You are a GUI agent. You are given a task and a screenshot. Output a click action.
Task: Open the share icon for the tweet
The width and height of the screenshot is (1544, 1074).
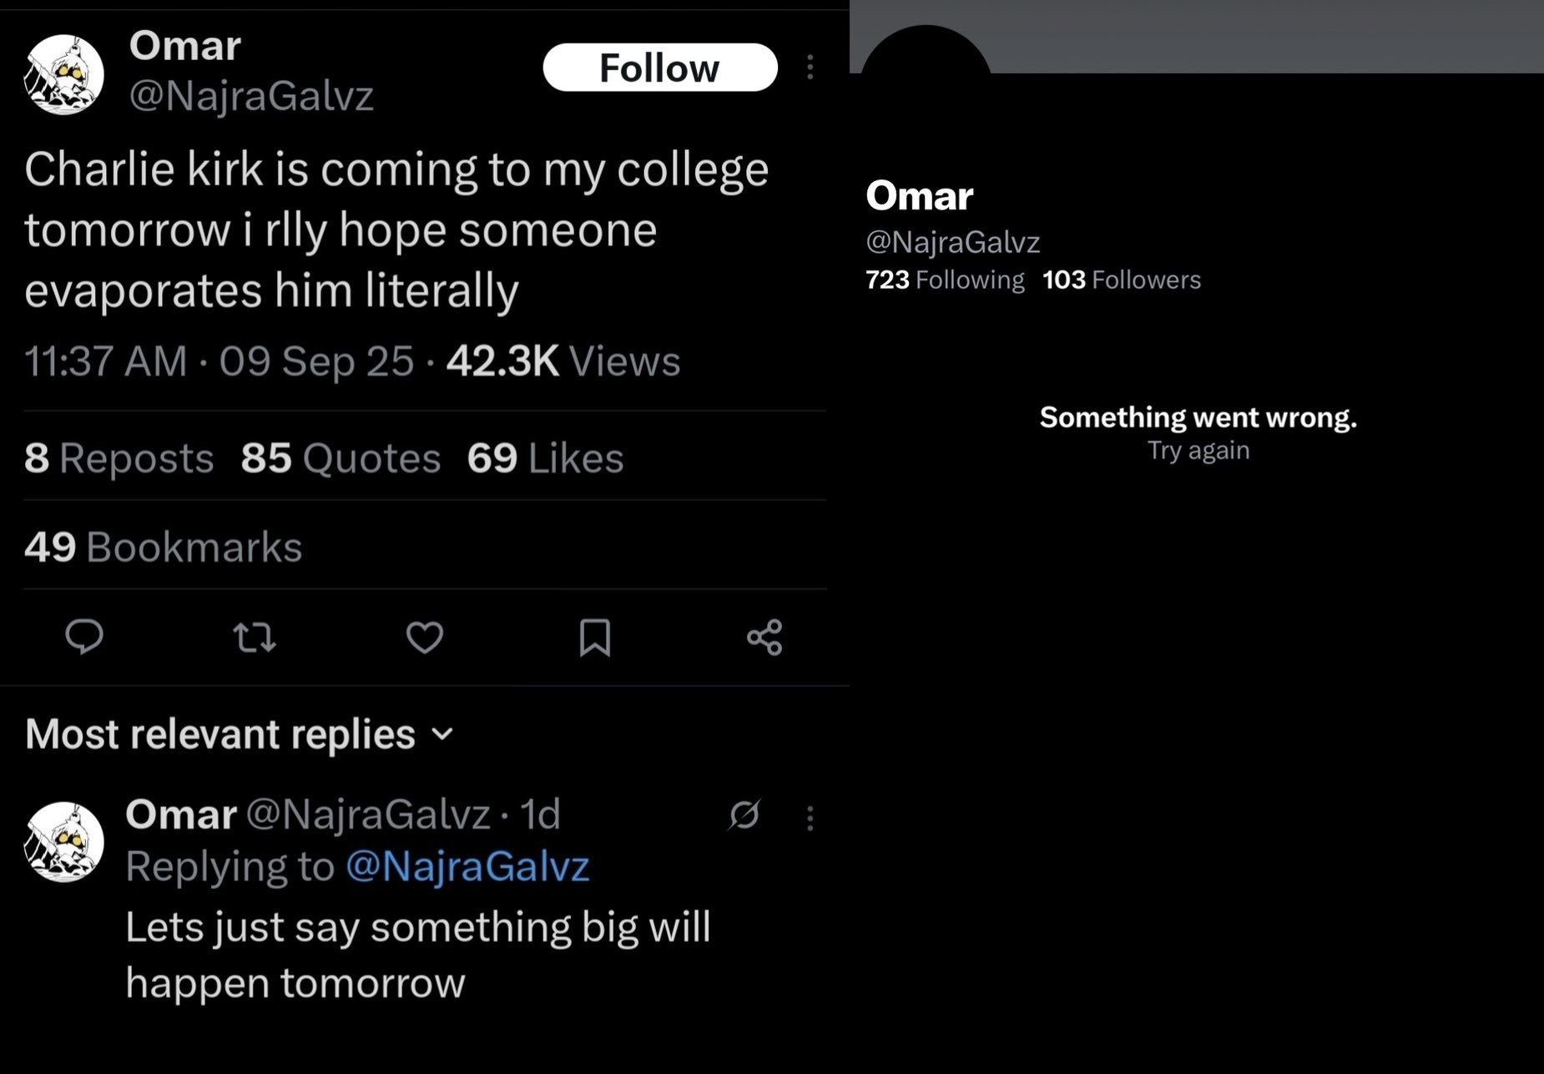click(764, 638)
